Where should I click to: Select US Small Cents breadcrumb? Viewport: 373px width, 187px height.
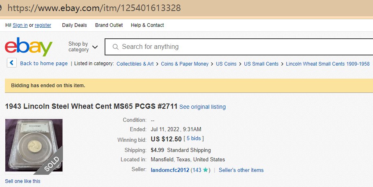(261, 64)
